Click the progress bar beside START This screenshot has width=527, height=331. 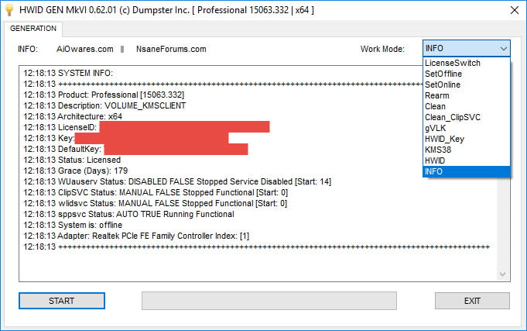(x=269, y=301)
